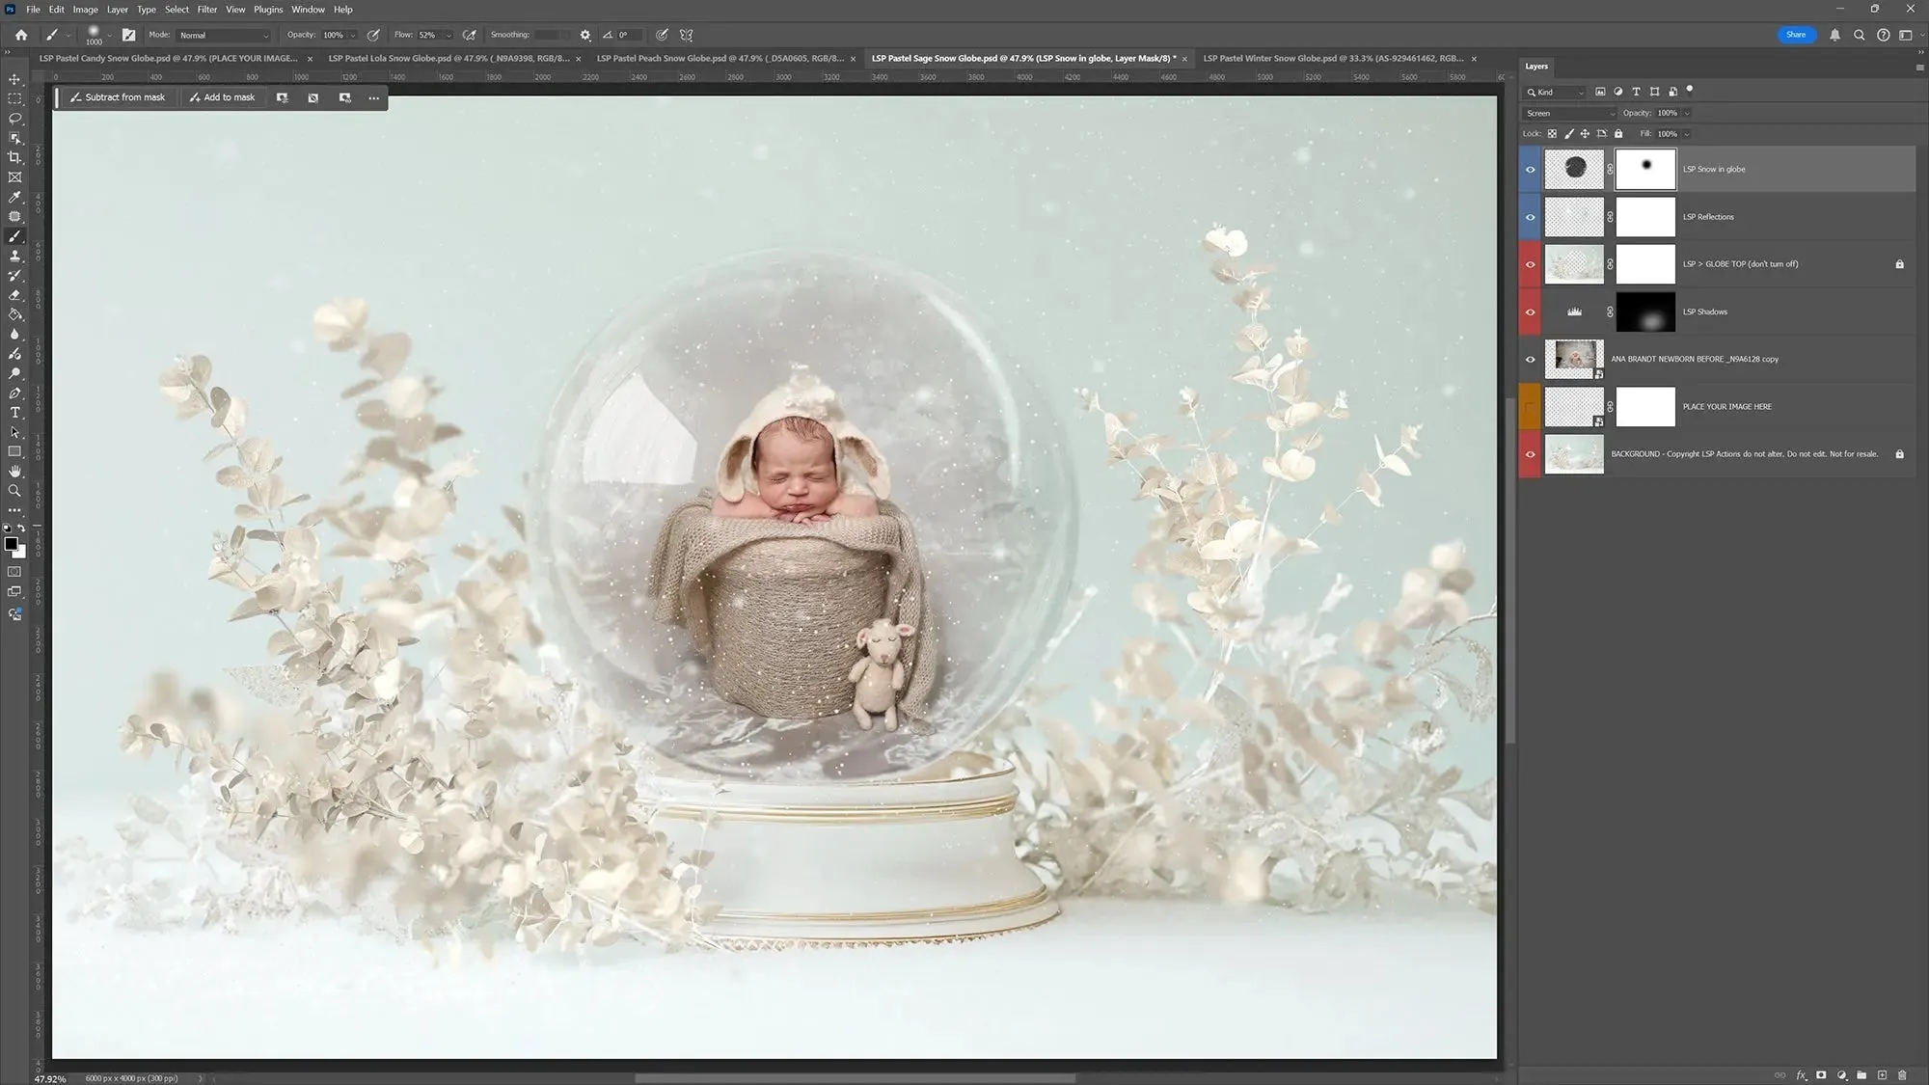
Task: Select the Eraser tool
Action: pyautogui.click(x=14, y=295)
